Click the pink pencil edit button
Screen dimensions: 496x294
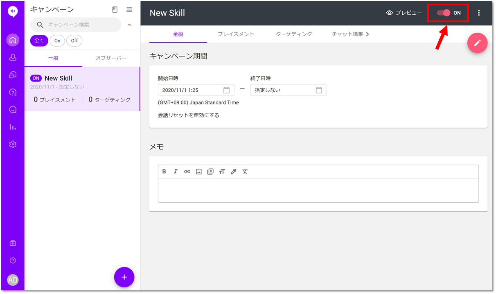coord(477,43)
